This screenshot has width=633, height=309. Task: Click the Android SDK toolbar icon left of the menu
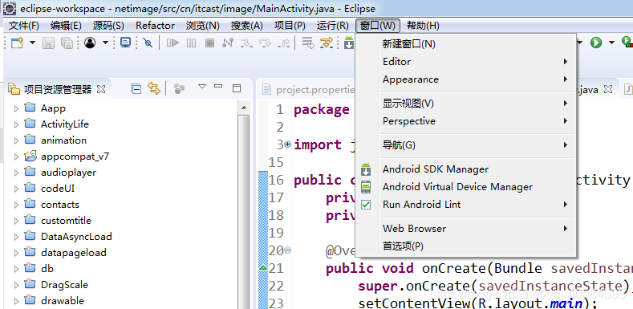pos(349,43)
